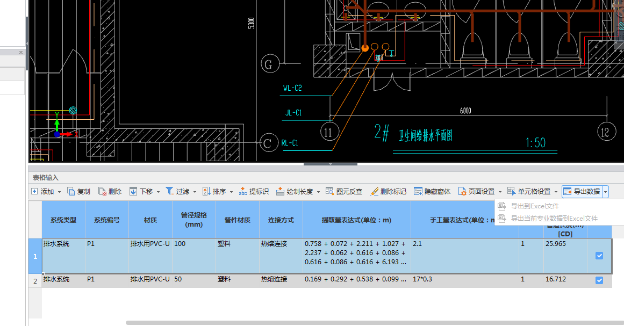The height and width of the screenshot is (326, 624).
Task: Click the 提标识 icon
Action: pyautogui.click(x=243, y=192)
